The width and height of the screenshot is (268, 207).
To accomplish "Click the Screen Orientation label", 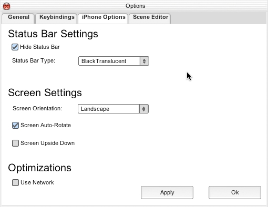I will click(x=37, y=108).
